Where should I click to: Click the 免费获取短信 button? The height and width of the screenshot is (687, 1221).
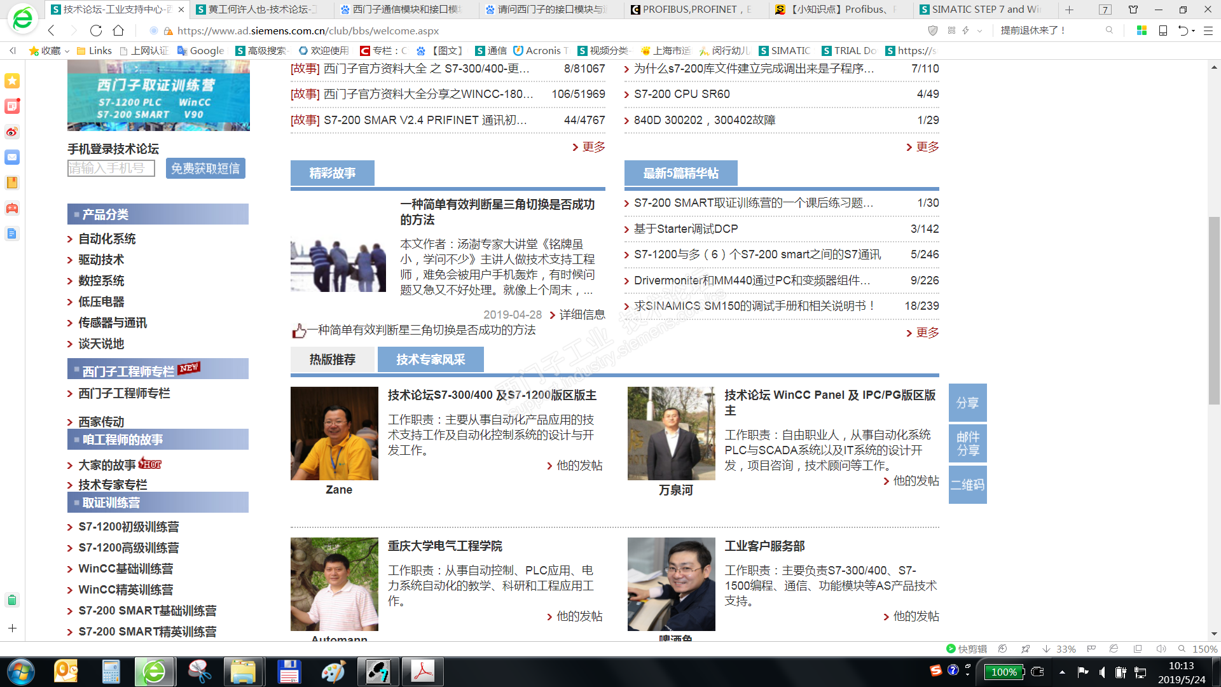click(205, 169)
